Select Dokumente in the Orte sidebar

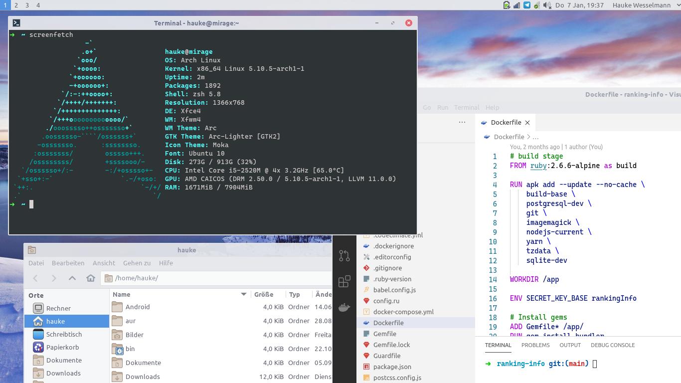pos(67,360)
